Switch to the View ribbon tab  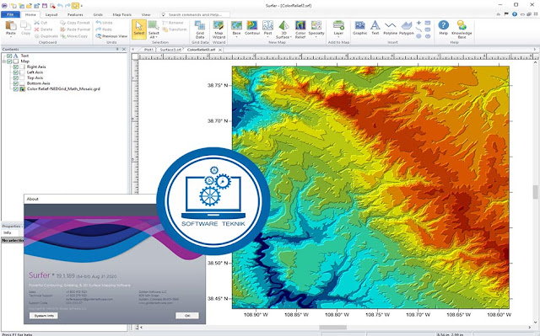(x=146, y=15)
